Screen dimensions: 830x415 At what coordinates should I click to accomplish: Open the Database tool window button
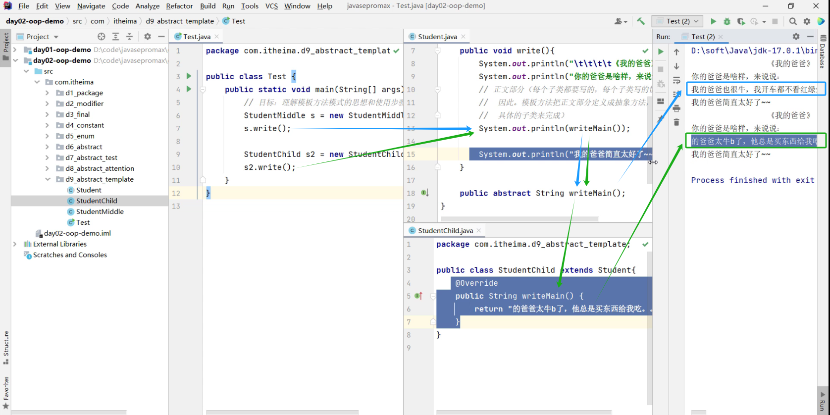point(823,52)
